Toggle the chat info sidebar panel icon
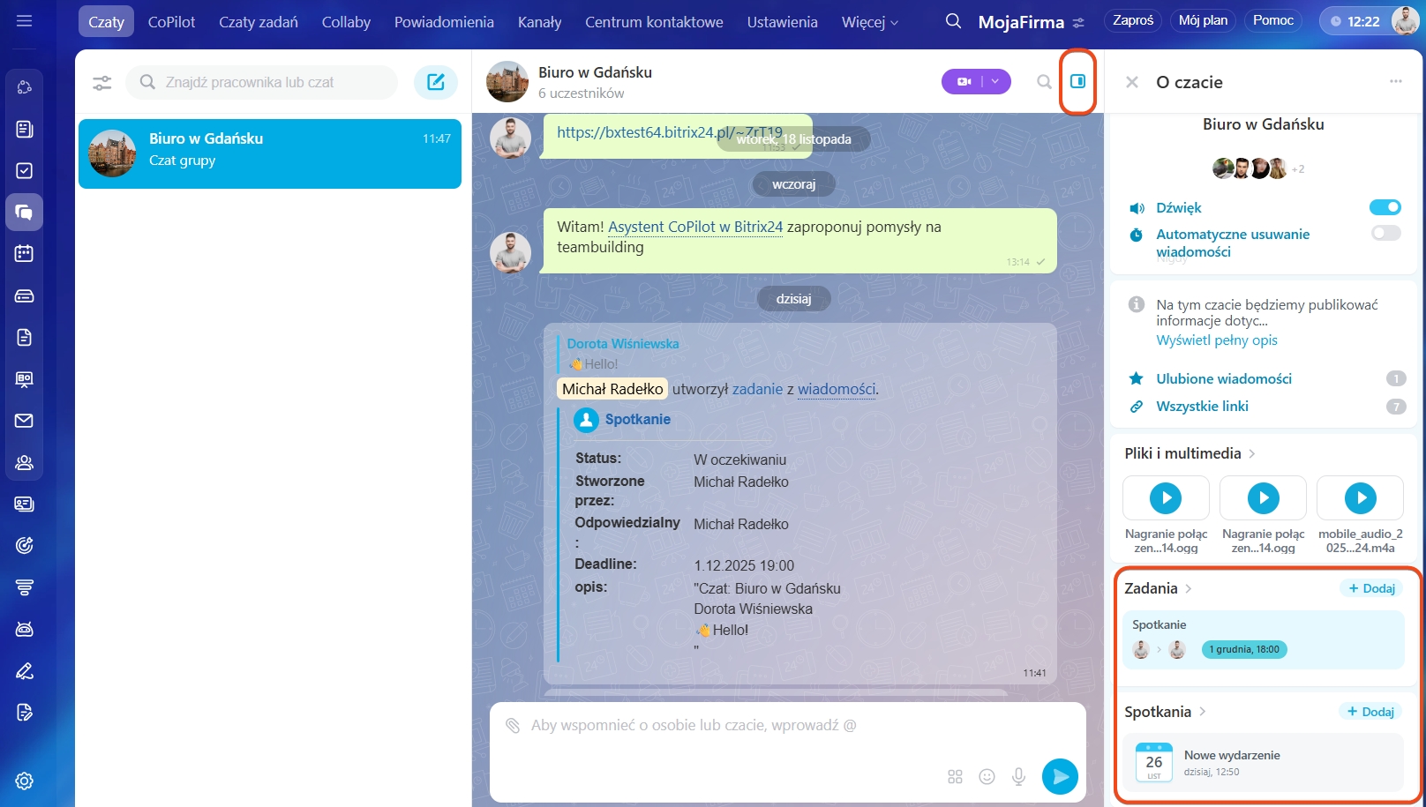The width and height of the screenshot is (1426, 807). (1077, 81)
